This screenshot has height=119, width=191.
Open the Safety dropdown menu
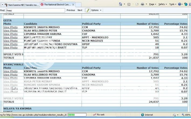pyautogui.click(x=162, y=4)
